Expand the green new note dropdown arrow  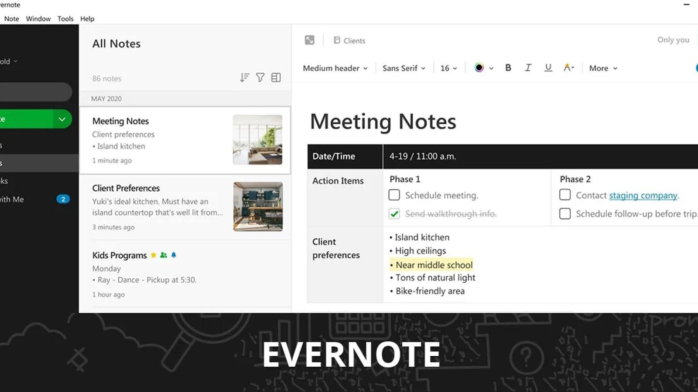tap(62, 119)
